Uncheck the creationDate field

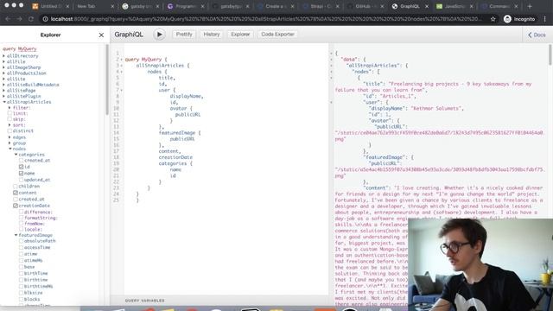pyautogui.click(x=16, y=206)
